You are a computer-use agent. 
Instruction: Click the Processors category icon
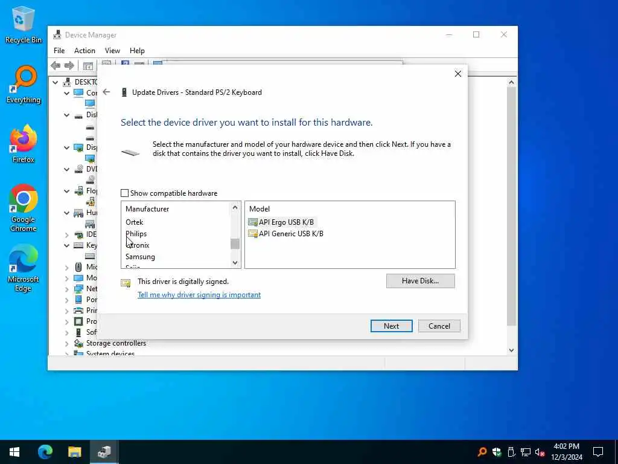[x=78, y=321]
